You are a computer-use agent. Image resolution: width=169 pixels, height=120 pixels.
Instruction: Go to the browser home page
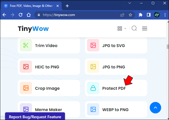tap(29, 15)
